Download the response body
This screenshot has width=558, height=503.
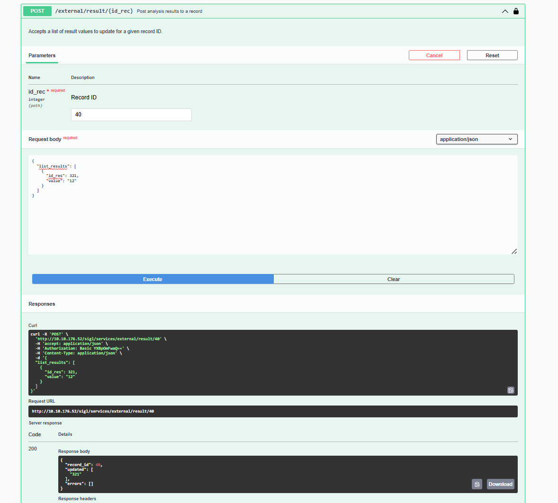(x=500, y=484)
